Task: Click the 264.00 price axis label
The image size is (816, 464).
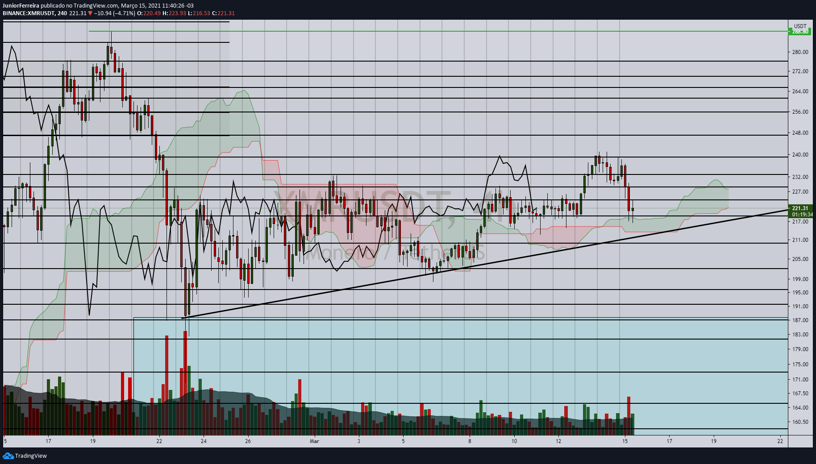Action: coord(800,91)
